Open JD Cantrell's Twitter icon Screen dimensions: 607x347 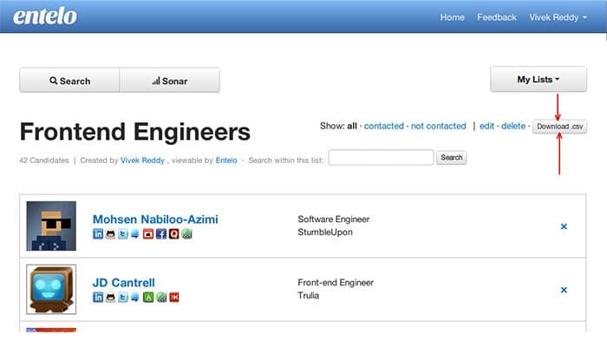[x=123, y=298]
